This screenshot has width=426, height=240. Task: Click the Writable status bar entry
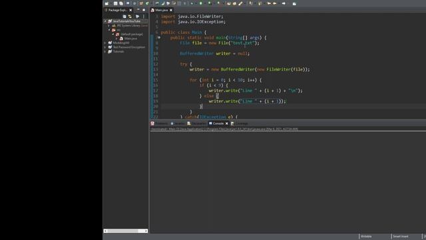pos(366,237)
